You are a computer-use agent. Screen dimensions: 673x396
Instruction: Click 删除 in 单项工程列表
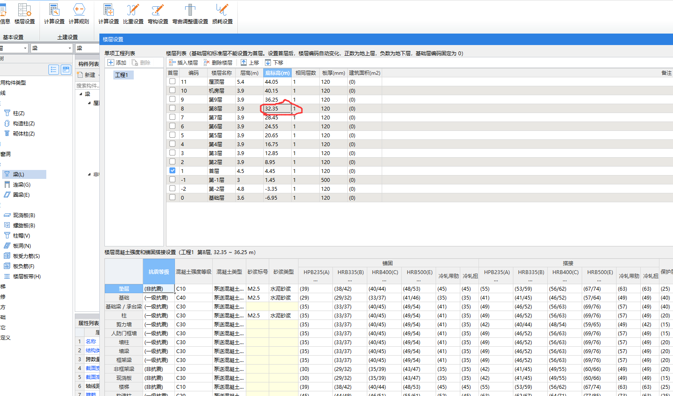tap(141, 62)
